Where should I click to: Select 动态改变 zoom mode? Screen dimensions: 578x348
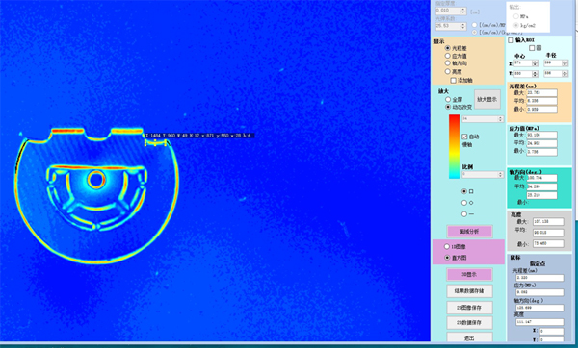(x=448, y=107)
